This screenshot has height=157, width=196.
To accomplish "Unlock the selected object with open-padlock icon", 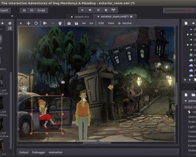I will point(76,23).
